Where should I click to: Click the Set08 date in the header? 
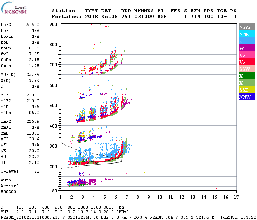click(109, 16)
